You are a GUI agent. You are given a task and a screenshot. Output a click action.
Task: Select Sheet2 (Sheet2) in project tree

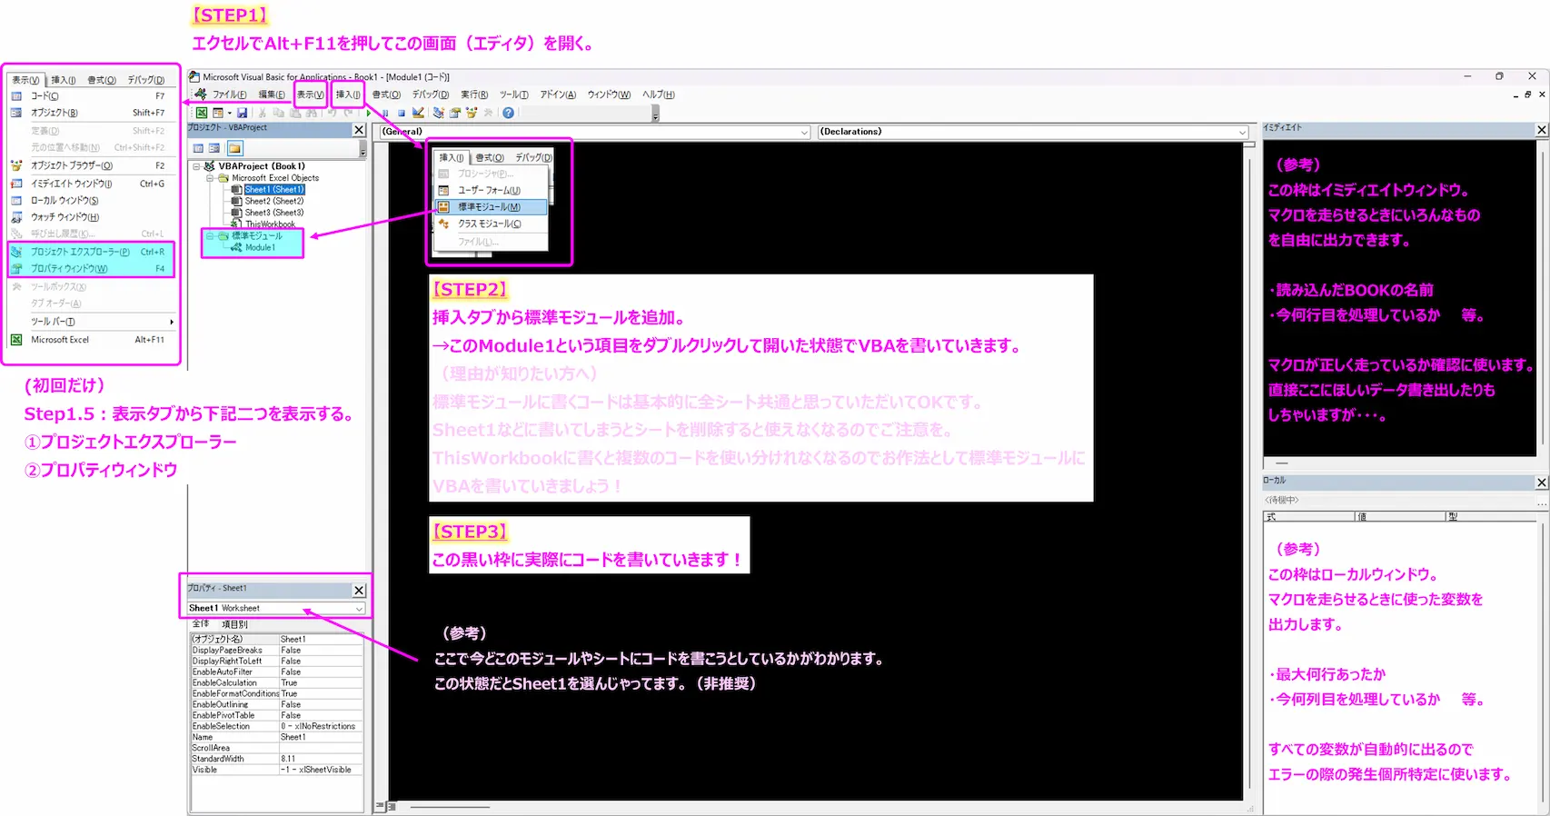coord(273,201)
